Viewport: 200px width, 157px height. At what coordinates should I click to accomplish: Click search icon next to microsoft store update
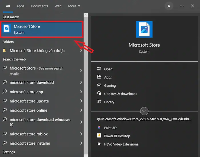pyautogui.click(x=5, y=101)
